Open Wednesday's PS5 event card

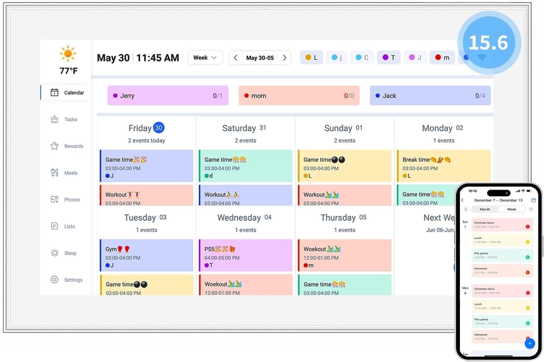tap(246, 255)
